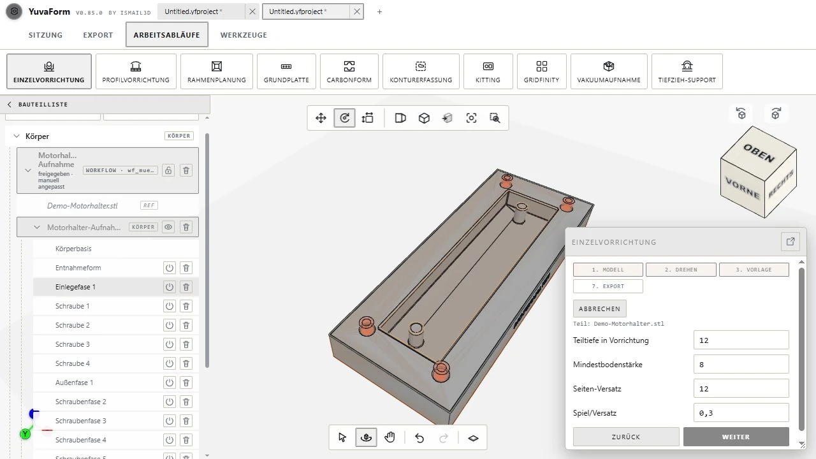Screen dimensions: 816x459
Task: Go to step 1. Modell
Action: 608,270
